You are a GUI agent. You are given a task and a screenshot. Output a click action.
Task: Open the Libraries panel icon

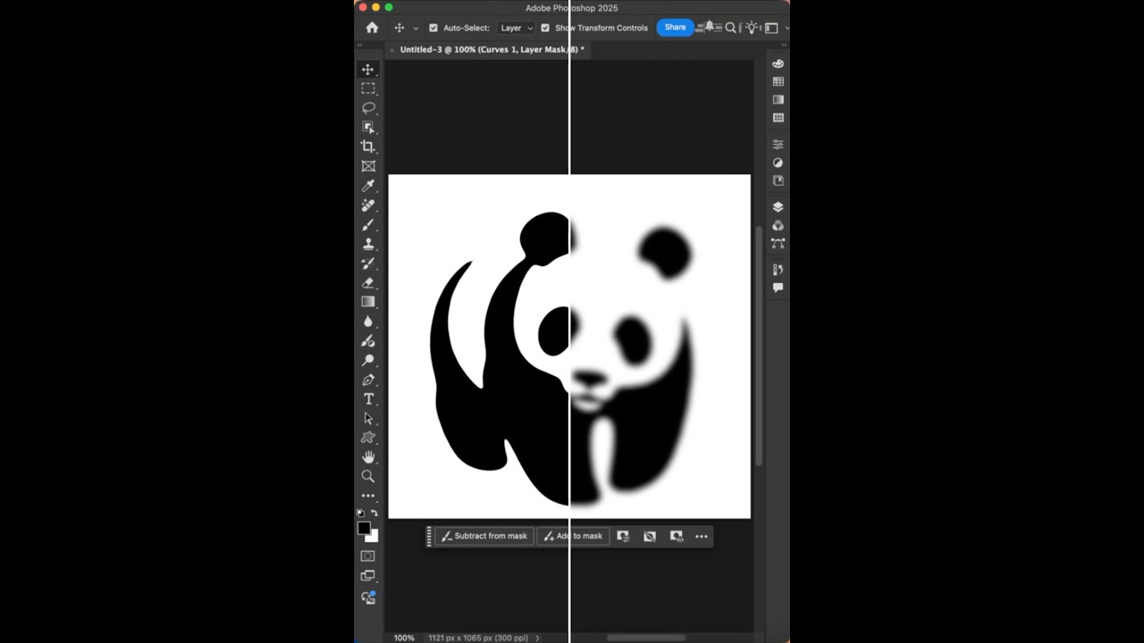point(778,180)
